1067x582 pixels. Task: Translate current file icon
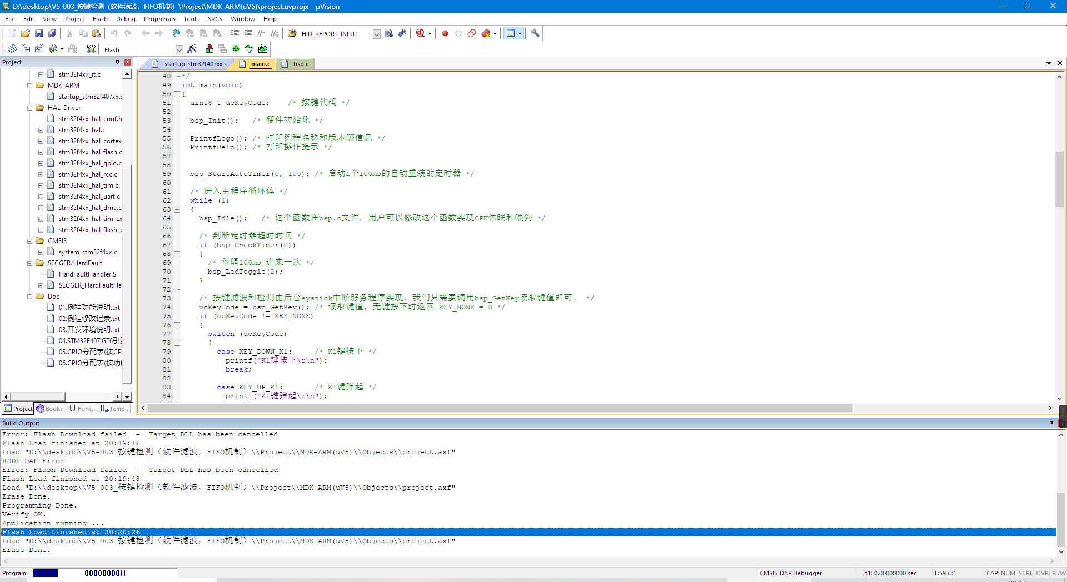pyautogui.click(x=12, y=49)
